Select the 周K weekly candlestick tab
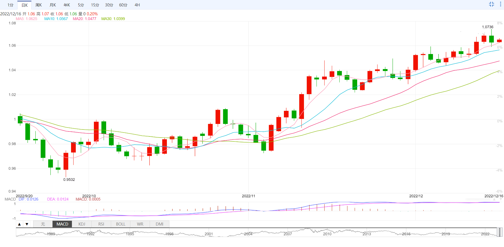 pyautogui.click(x=38, y=5)
